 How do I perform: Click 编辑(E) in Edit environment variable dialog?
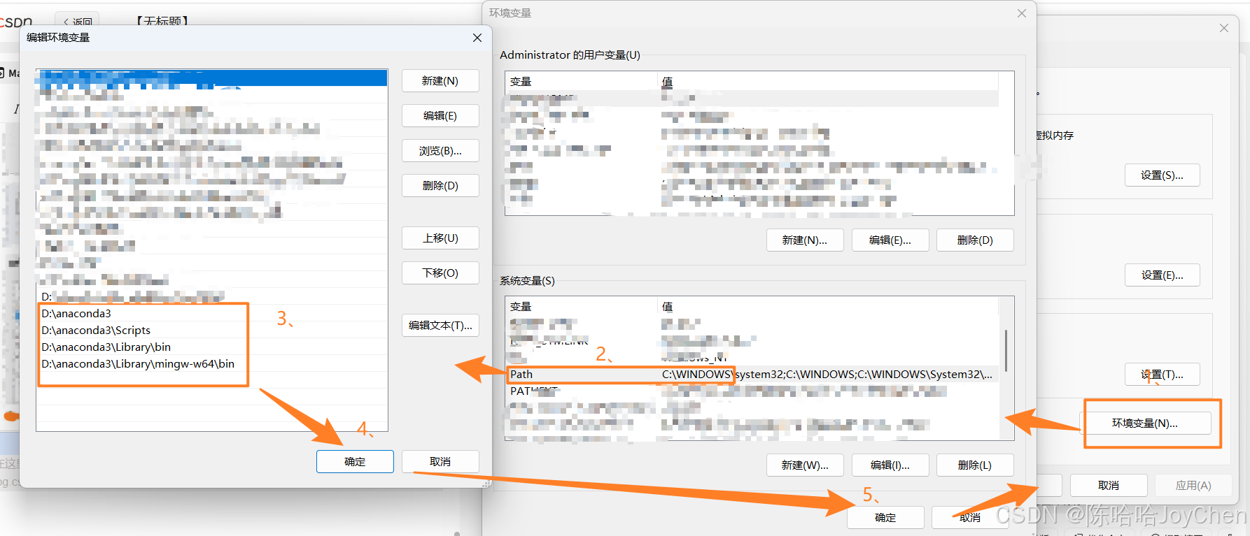click(440, 116)
